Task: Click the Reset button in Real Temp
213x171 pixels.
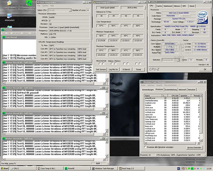Action: pyautogui.click(x=138, y=69)
